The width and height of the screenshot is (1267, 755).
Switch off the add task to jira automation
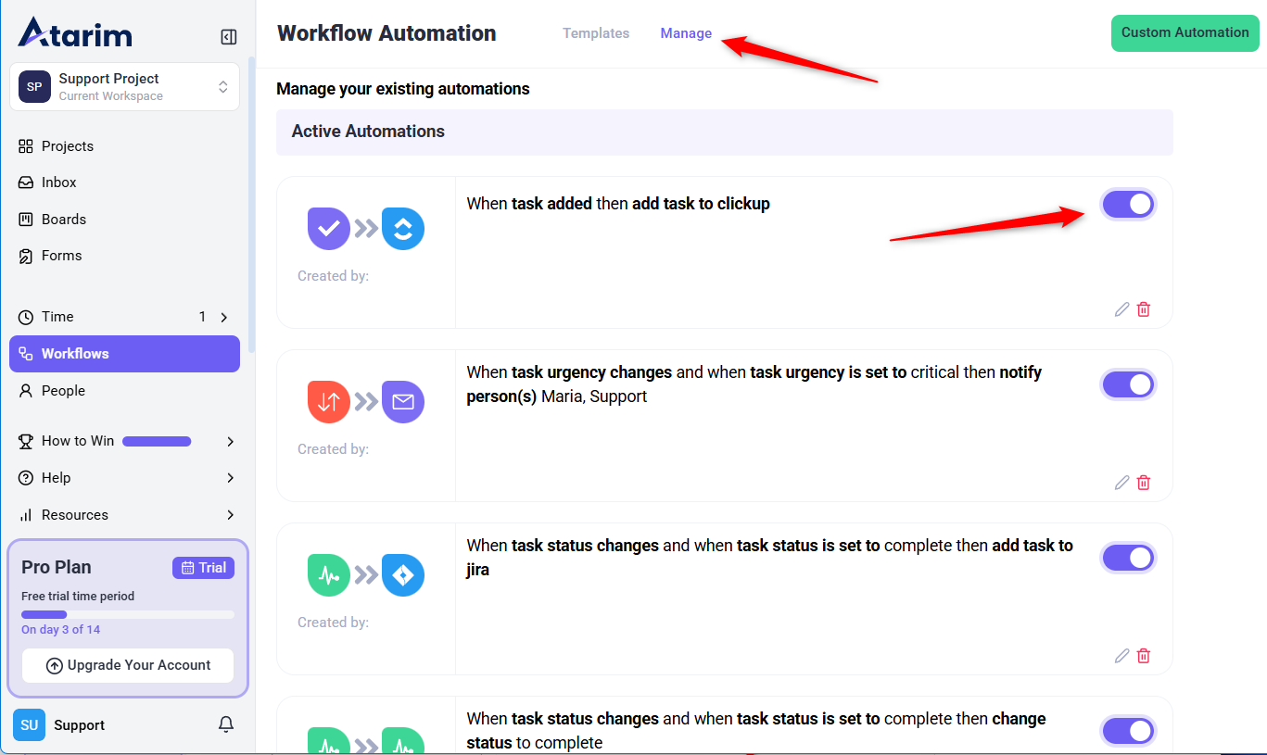[1128, 558]
